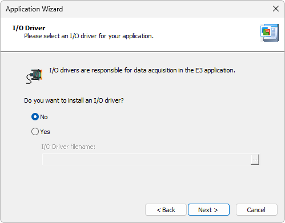Image resolution: width=285 pixels, height=223 pixels.
Task: Click the 'I/O Driver filename:' label
Action: click(x=69, y=147)
